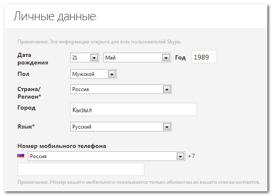The width and height of the screenshot is (272, 196).
Task: Click the arrow button on the day dropdown
Action: [x=94, y=58]
